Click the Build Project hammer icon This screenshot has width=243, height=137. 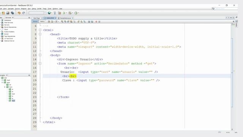coord(55,13)
